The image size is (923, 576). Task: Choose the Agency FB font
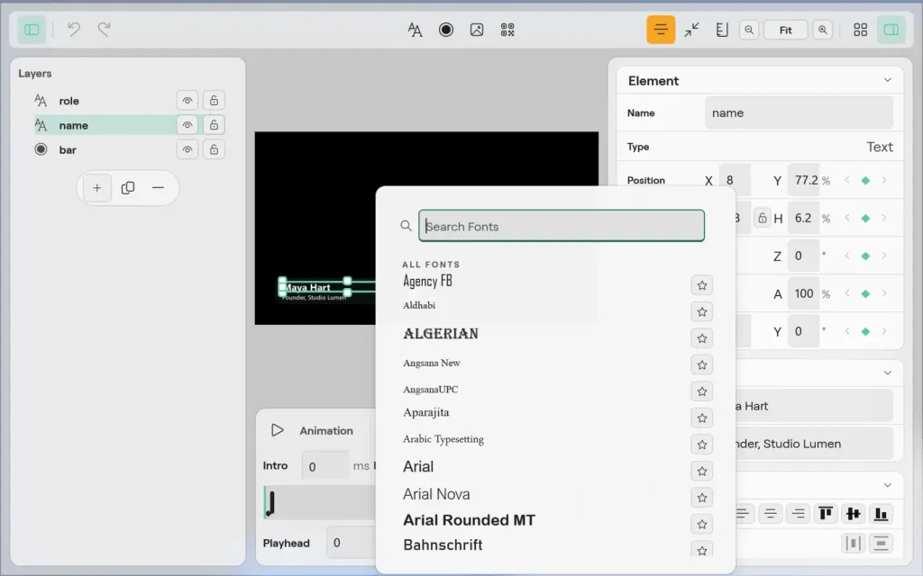point(427,282)
